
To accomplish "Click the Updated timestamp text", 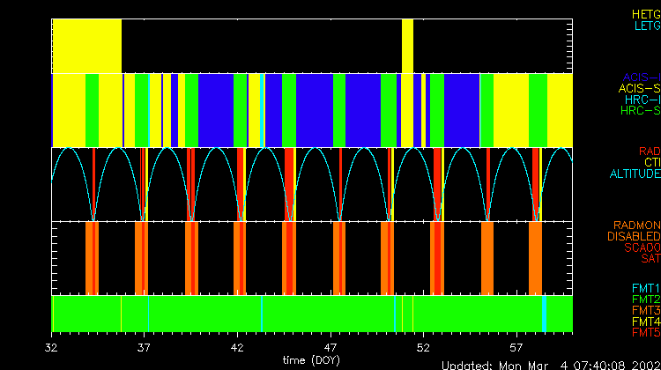I will pyautogui.click(x=549, y=364).
